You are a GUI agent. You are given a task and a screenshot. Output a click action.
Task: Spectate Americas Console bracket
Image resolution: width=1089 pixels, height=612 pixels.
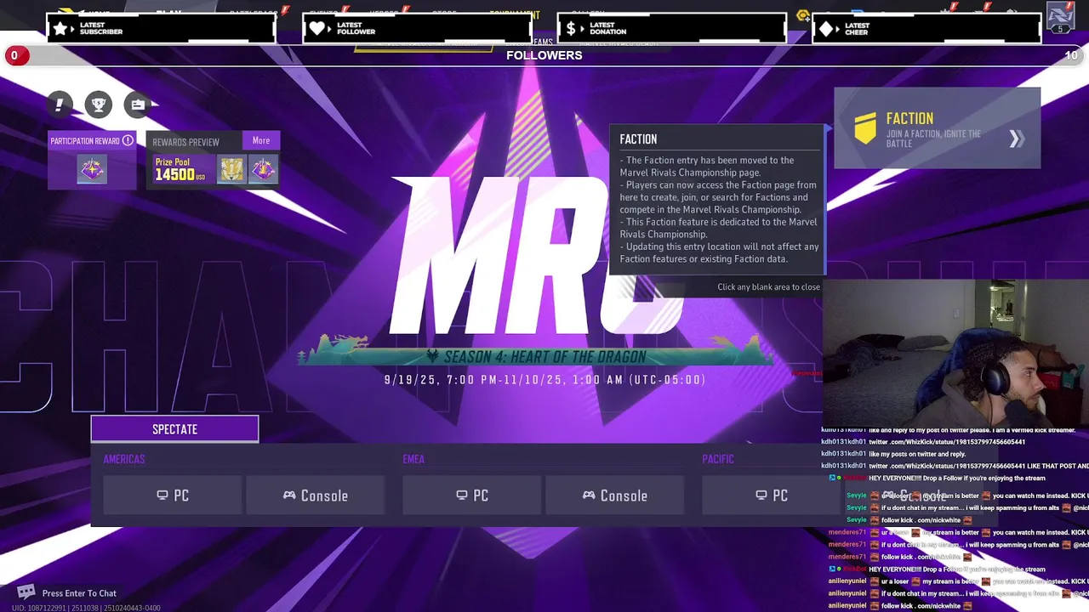[316, 496]
